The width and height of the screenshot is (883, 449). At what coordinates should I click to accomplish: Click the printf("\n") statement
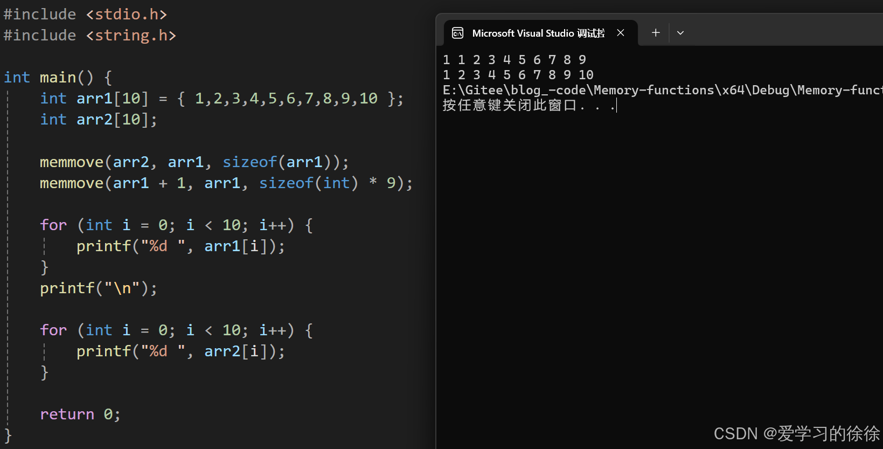[x=99, y=288]
